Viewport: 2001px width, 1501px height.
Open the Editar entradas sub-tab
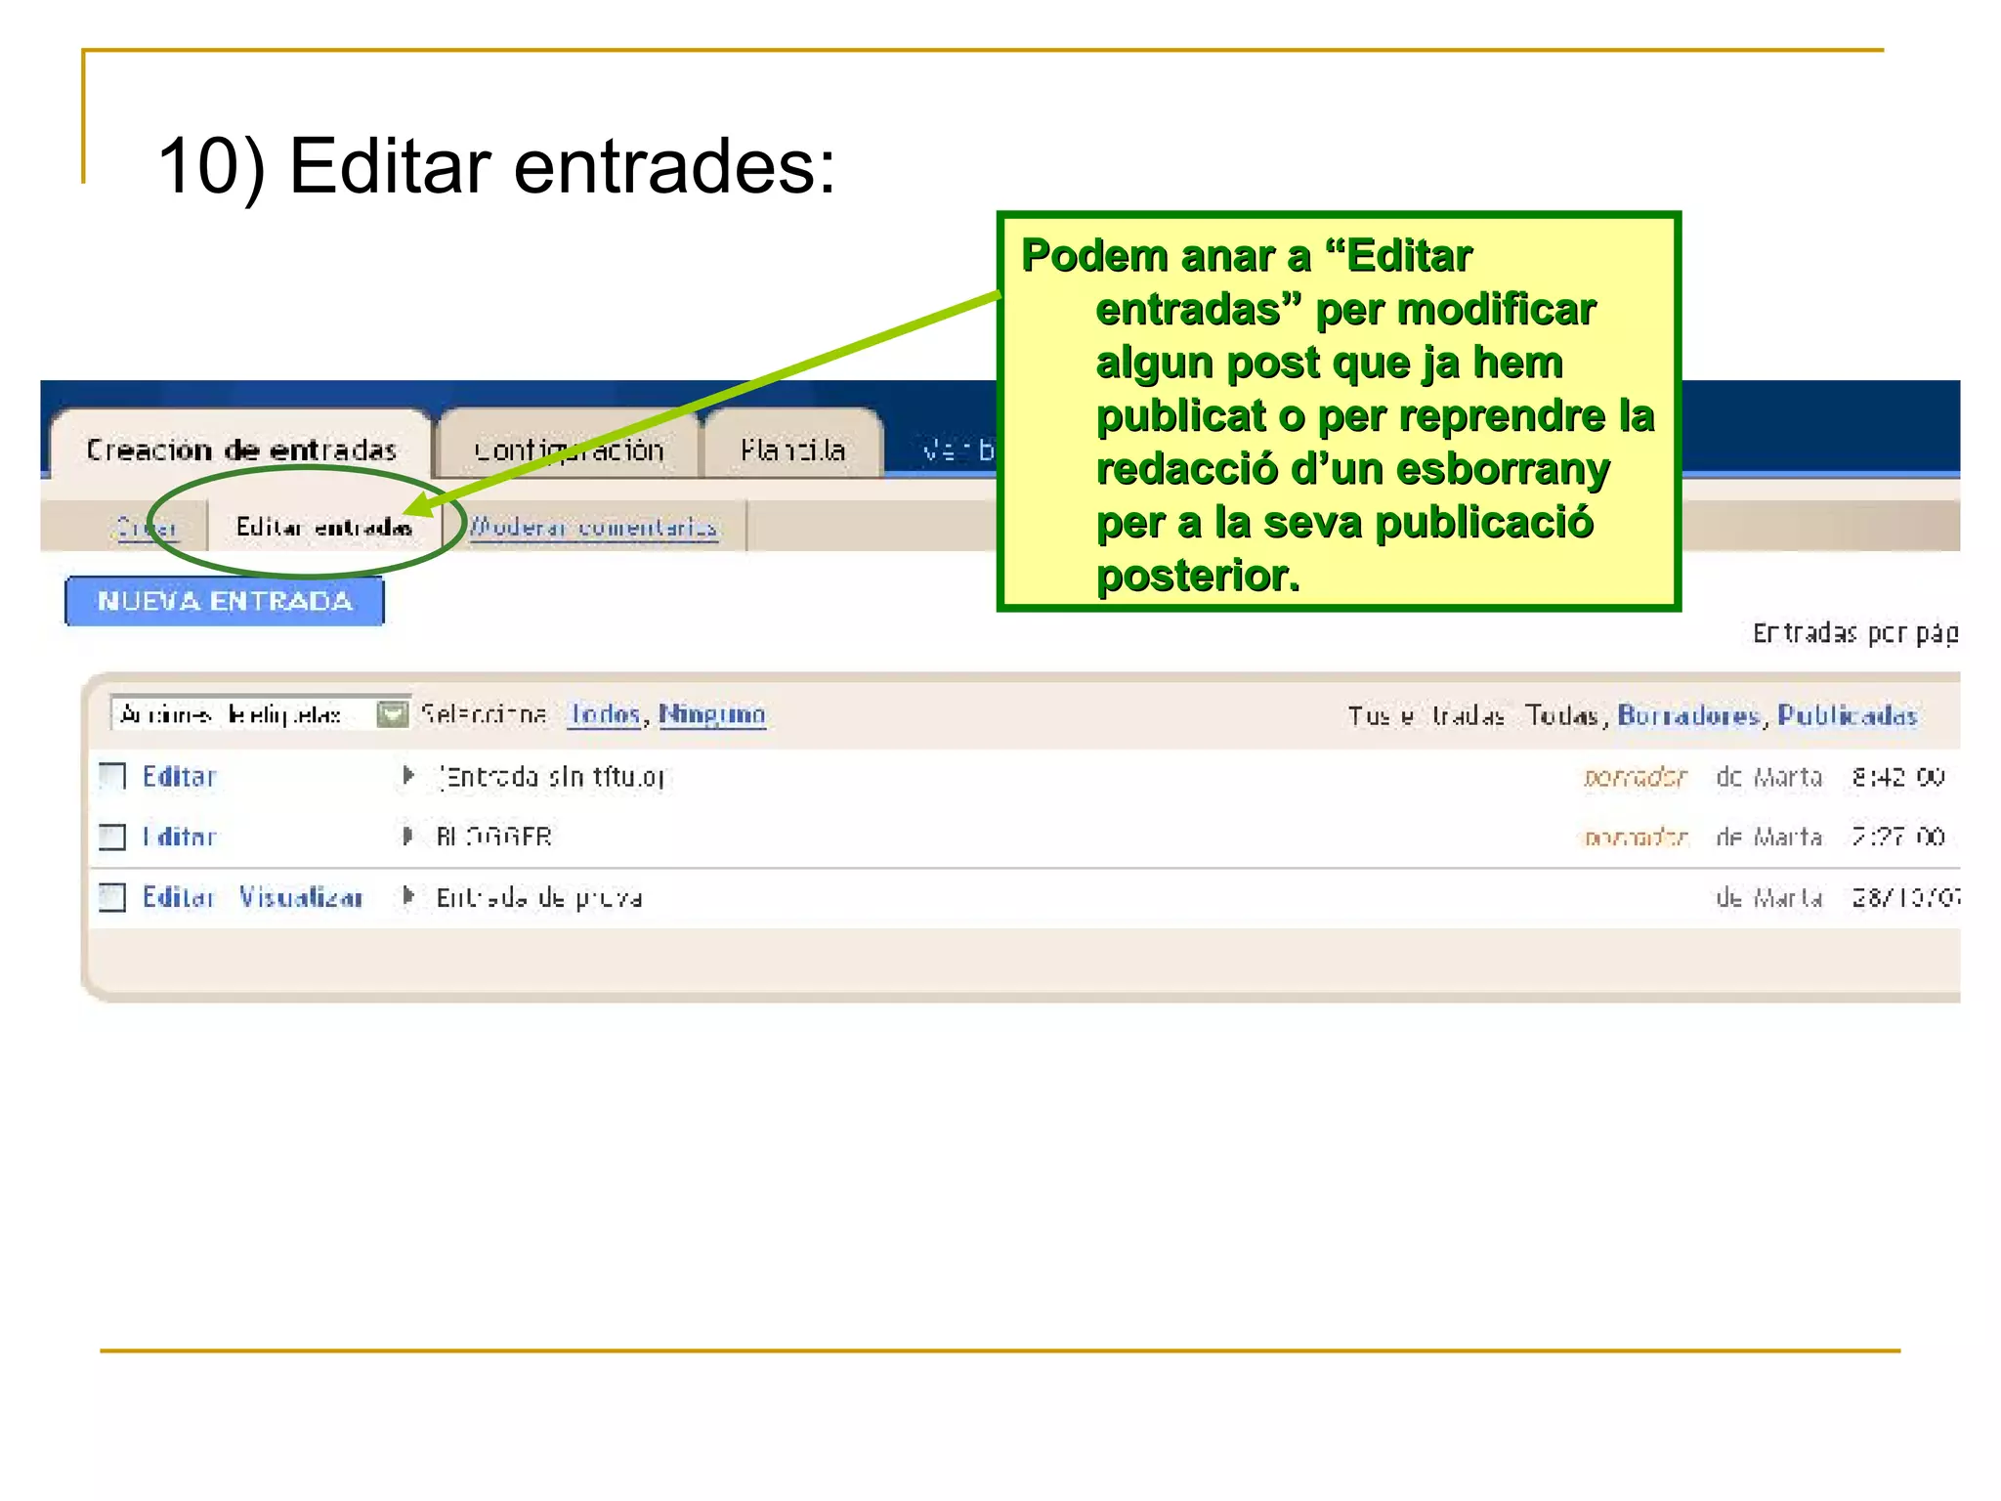coord(324,527)
